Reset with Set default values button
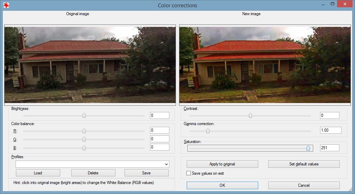 [x=304, y=164]
